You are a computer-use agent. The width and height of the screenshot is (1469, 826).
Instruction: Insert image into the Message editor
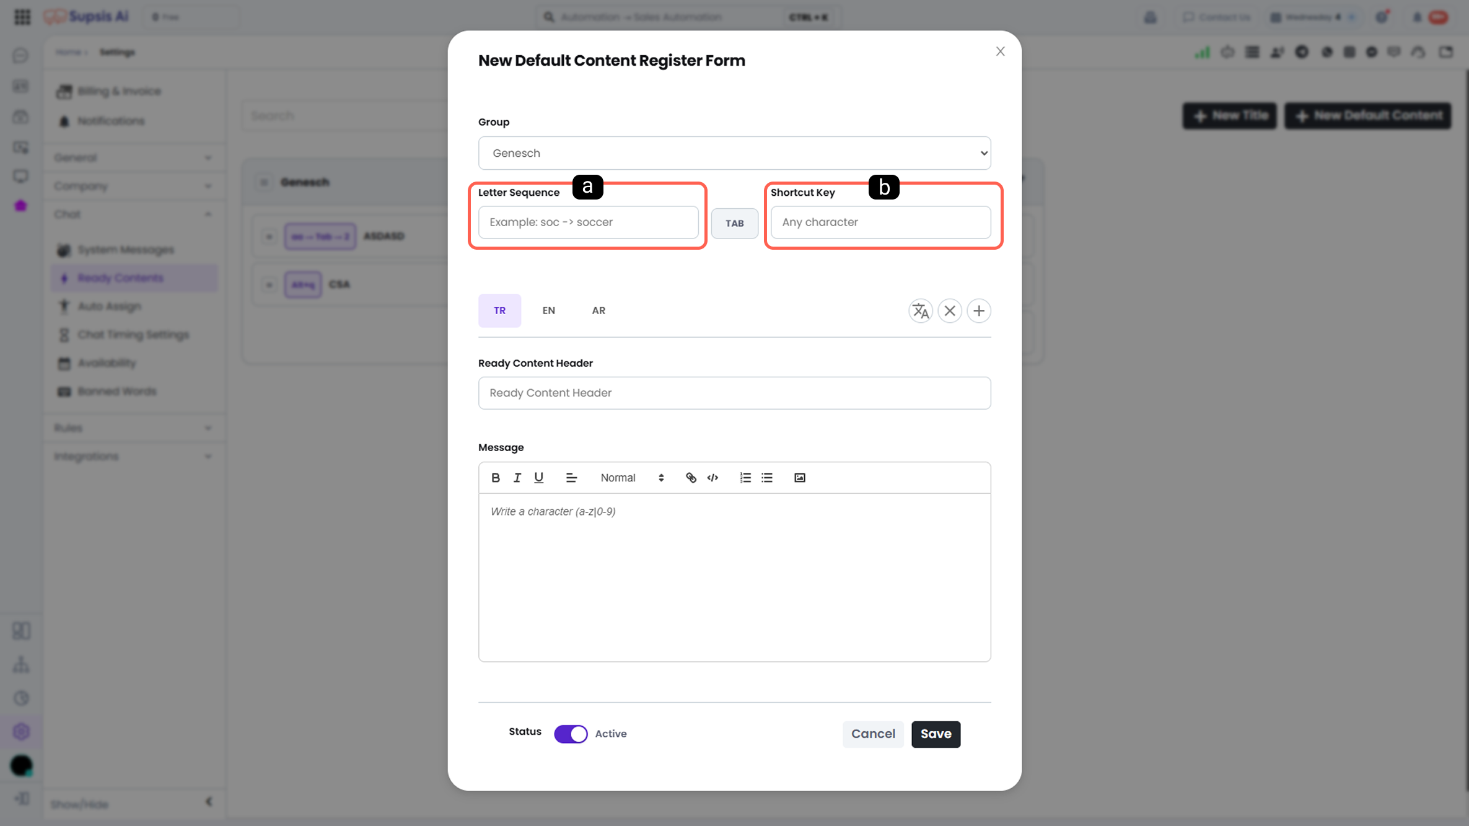pos(800,478)
